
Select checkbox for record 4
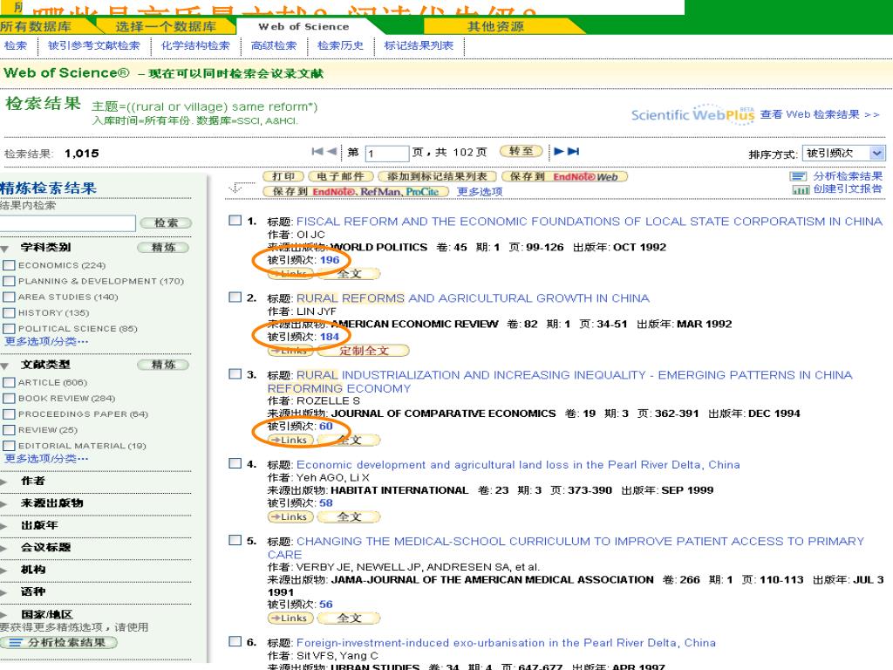[x=235, y=463]
